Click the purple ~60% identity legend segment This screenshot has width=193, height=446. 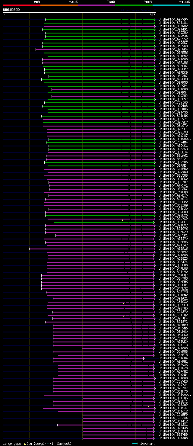coord(96,5)
